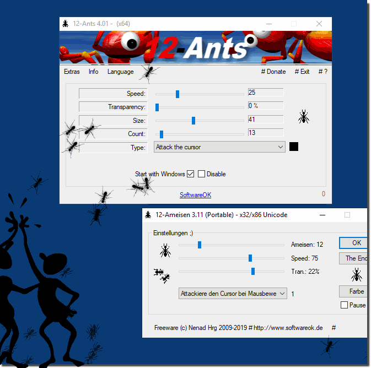Click the Tran. 22% slider handle
This screenshot has width=371, height=368.
tap(253, 271)
